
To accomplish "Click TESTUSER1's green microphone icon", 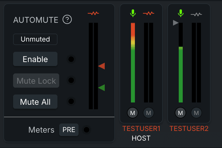I will [x=133, y=13].
